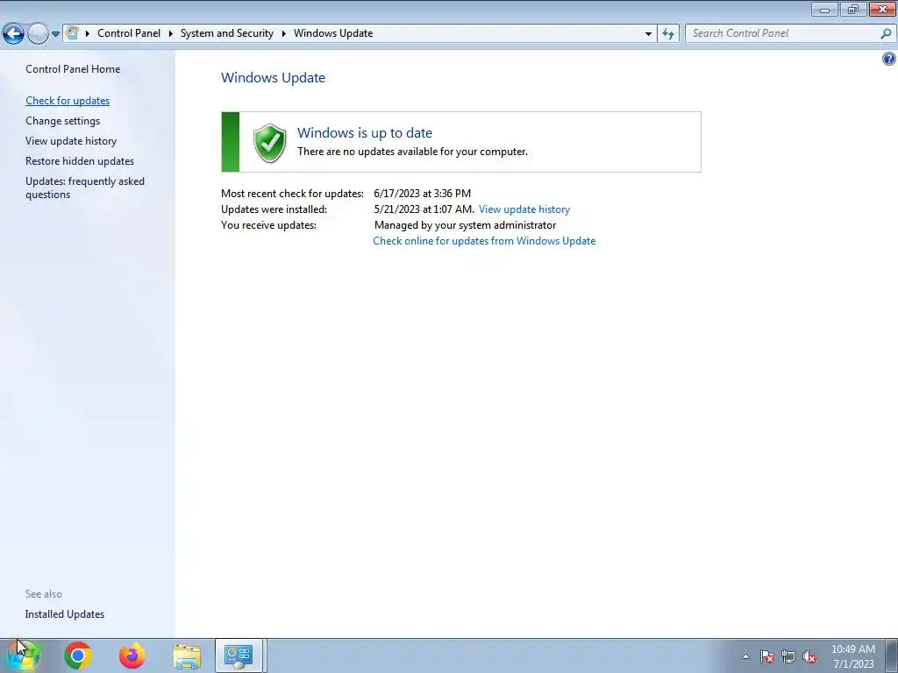Image resolution: width=898 pixels, height=673 pixels.
Task: Launch Google Chrome from taskbar
Action: [78, 655]
